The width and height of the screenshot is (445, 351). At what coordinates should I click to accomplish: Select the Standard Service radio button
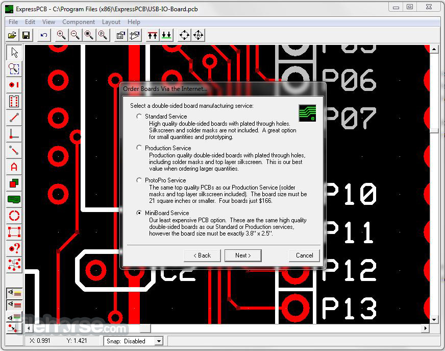139,116
